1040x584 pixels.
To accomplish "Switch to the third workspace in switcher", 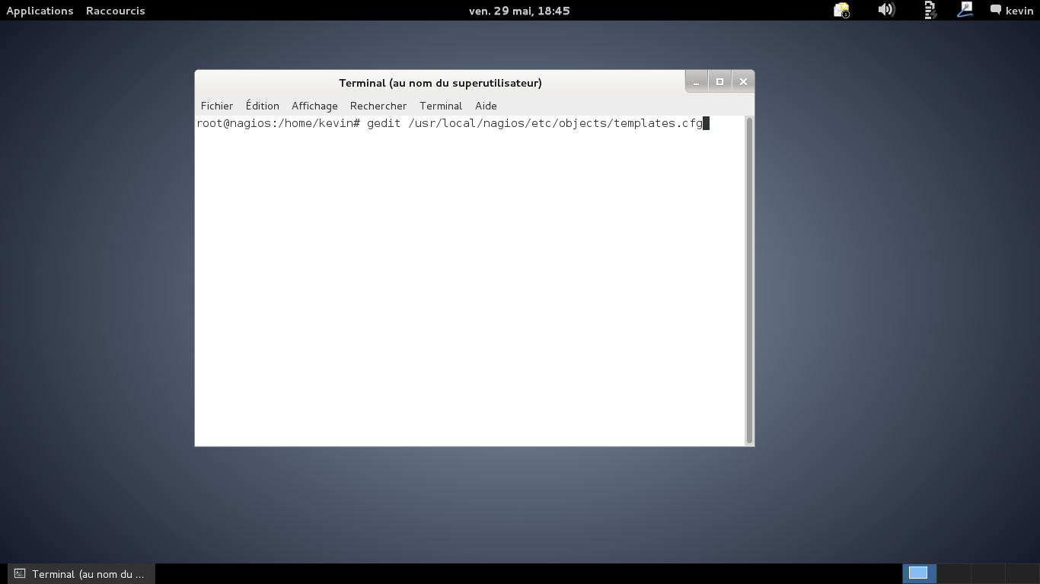I will tap(987, 573).
